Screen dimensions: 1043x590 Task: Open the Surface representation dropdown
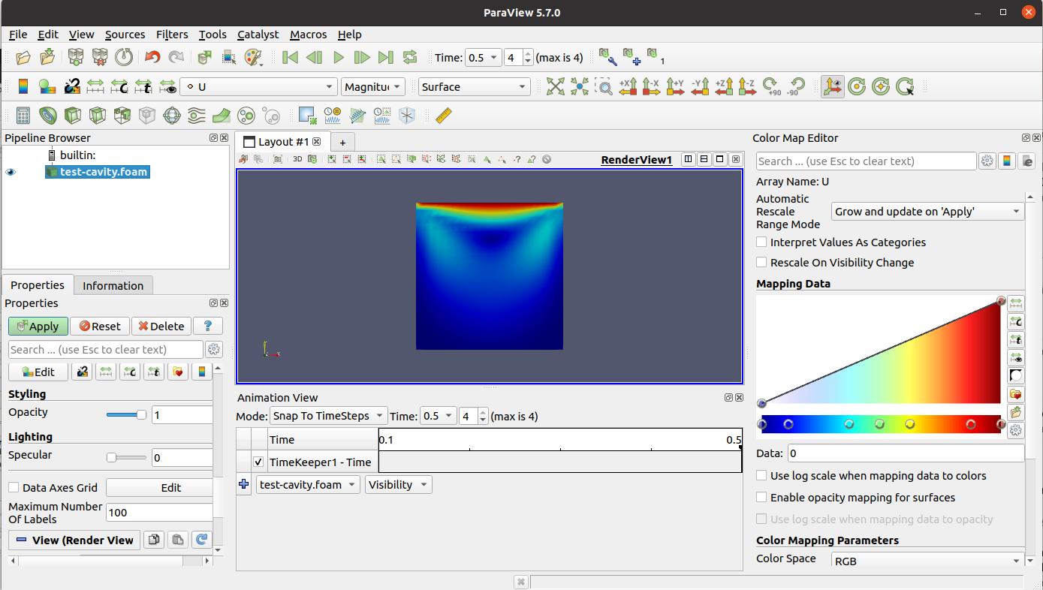(x=474, y=87)
